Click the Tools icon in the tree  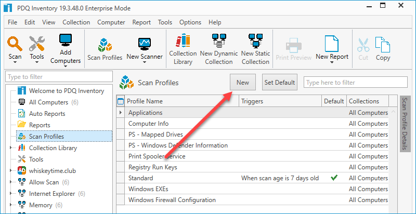[x=21, y=159]
